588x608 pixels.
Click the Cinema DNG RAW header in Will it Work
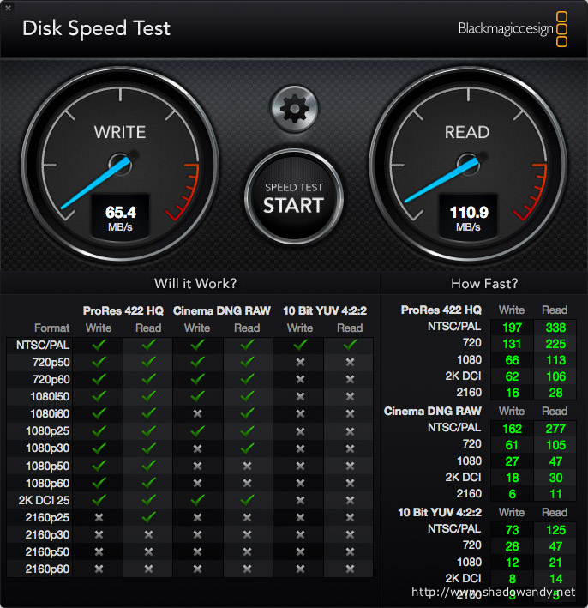tap(222, 310)
